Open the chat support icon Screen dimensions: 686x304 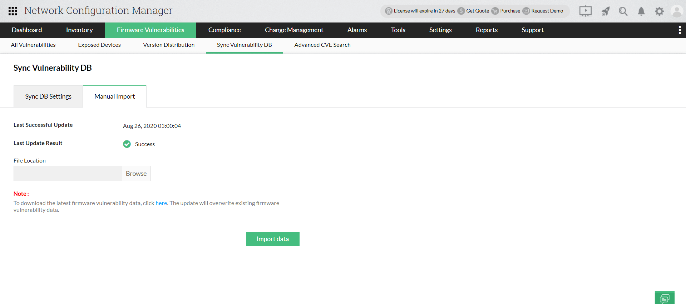665,298
